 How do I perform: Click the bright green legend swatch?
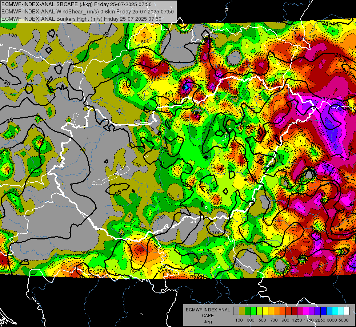[x=253, y=311]
